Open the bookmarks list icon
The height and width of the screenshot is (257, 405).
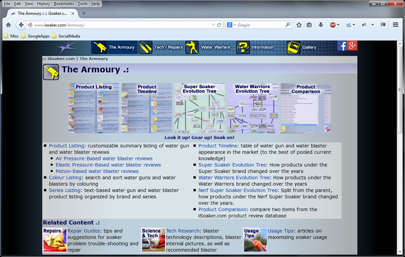click(x=309, y=25)
